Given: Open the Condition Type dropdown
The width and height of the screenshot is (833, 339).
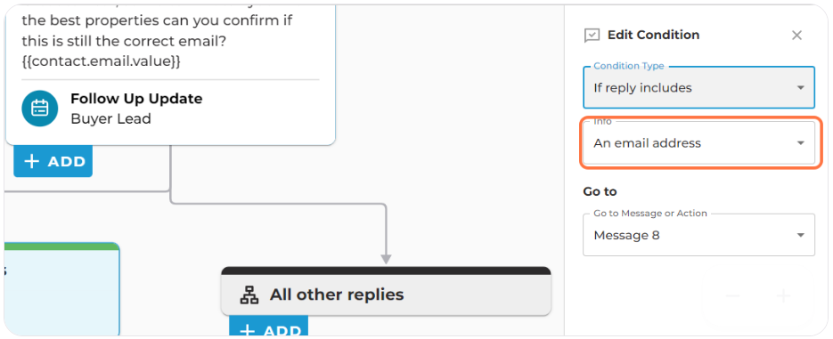Looking at the screenshot, I should point(698,87).
